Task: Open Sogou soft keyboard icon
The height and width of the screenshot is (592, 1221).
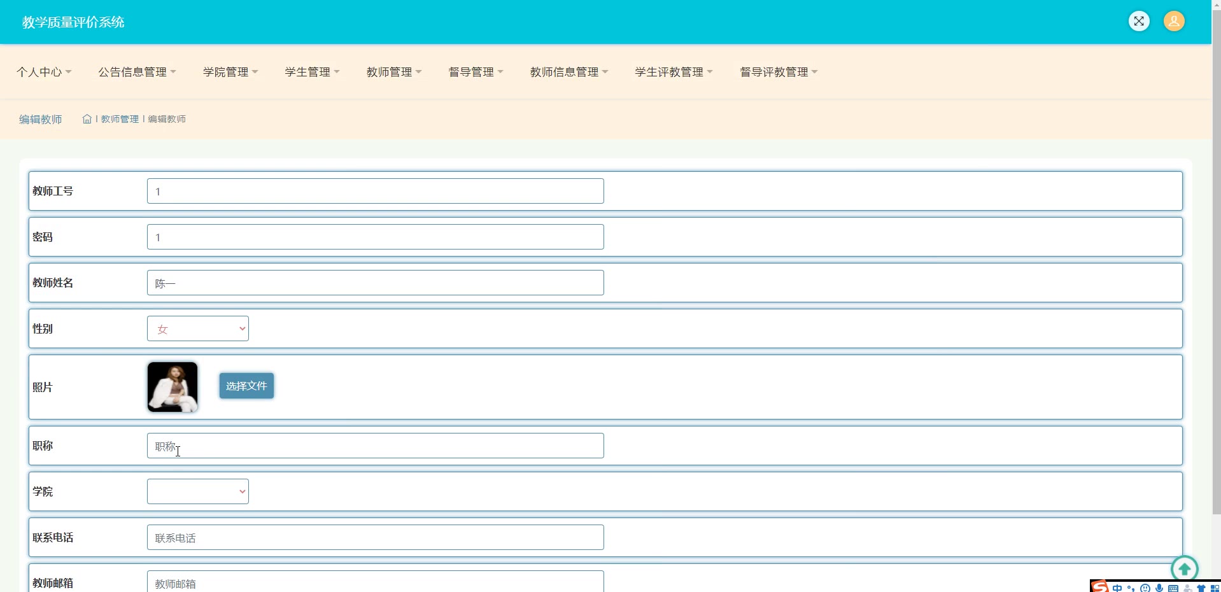Action: click(x=1173, y=589)
